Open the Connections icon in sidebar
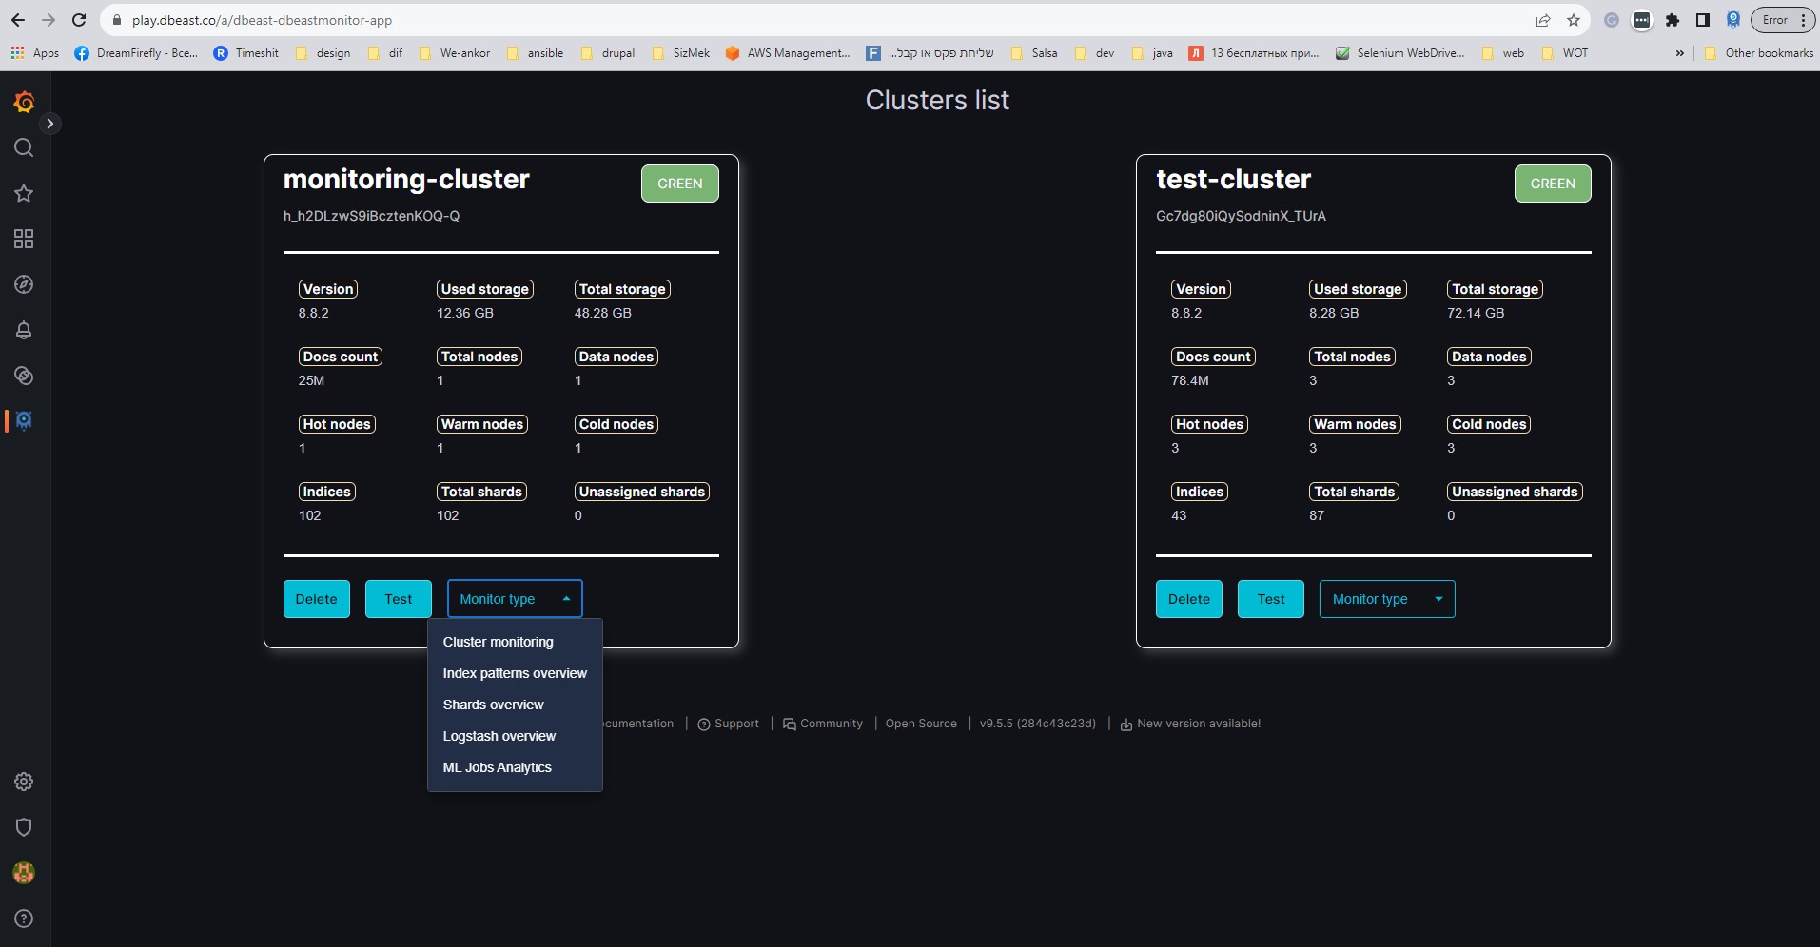Viewport: 1820px width, 947px height. pos(24,376)
